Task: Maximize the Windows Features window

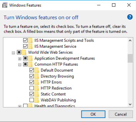Action: [x=114, y=5]
